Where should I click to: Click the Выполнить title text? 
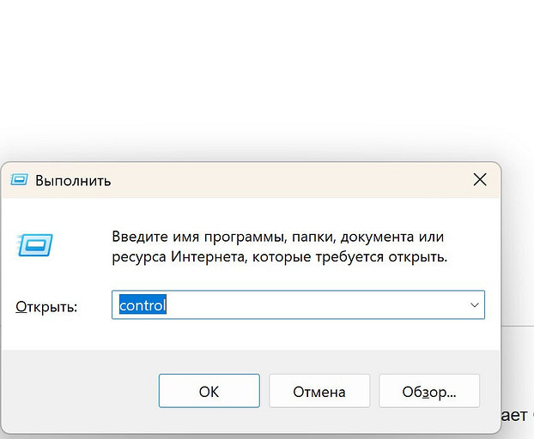pos(73,181)
